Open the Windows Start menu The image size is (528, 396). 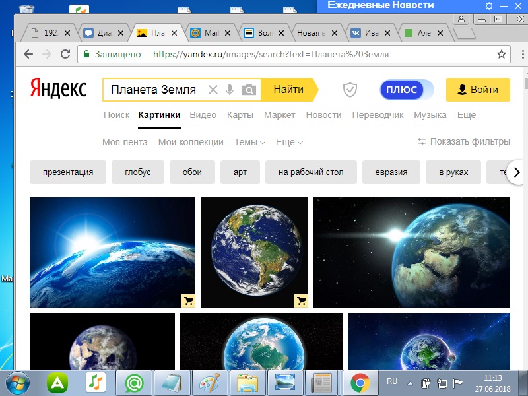click(18, 383)
